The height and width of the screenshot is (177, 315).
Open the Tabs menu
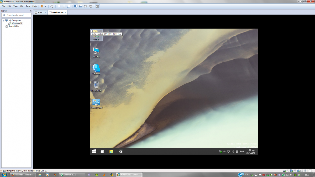pyautogui.click(x=28, y=6)
